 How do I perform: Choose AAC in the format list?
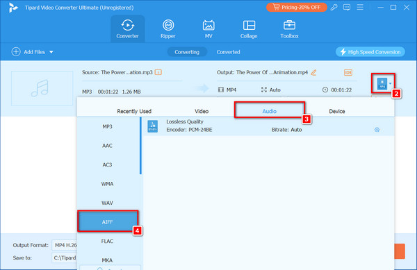[108, 146]
